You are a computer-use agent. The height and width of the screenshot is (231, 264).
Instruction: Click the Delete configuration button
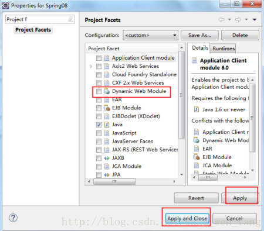[240, 35]
